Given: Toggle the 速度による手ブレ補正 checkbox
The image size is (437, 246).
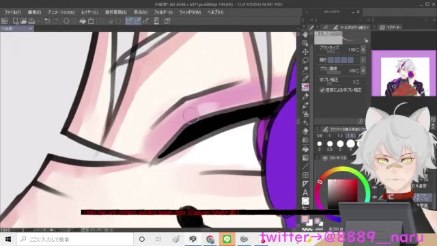Looking at the screenshot, I should tap(322, 90).
